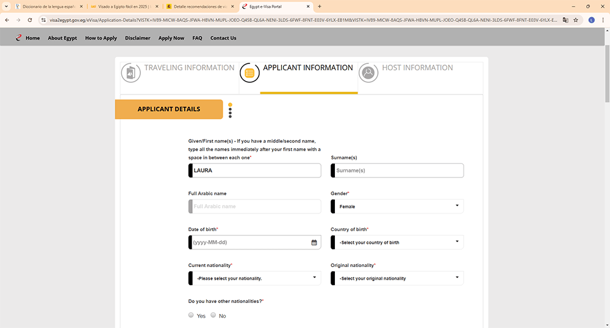Select No for other nationalities

pyautogui.click(x=213, y=315)
